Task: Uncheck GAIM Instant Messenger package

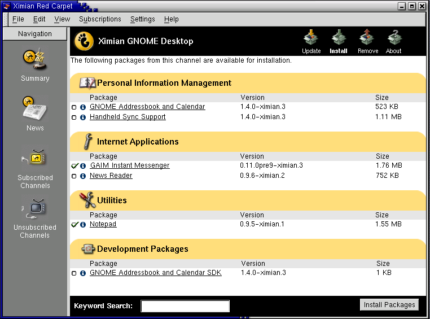Action: coord(75,165)
